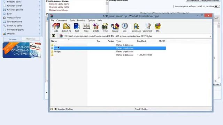
Task: Click the polls chart icon in the sidebar
Action: 5,34
